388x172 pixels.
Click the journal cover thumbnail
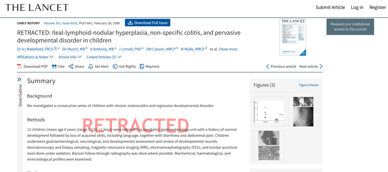tap(293, 37)
